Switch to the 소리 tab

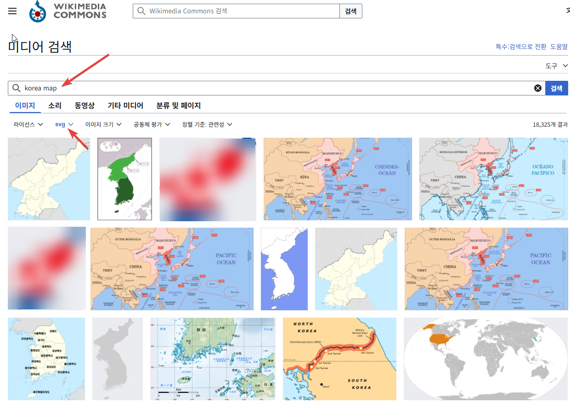coord(55,106)
